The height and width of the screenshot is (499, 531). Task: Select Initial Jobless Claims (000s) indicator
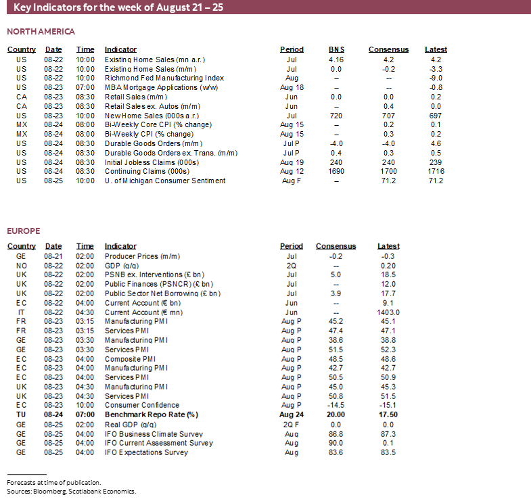(x=152, y=162)
